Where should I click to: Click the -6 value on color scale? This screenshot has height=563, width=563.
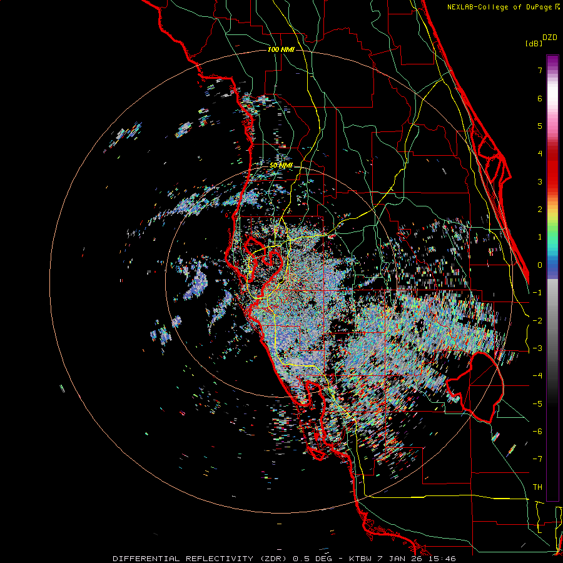(x=537, y=432)
